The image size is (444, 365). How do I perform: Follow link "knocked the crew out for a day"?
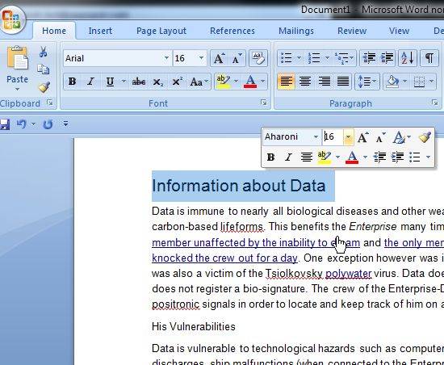[224, 258]
